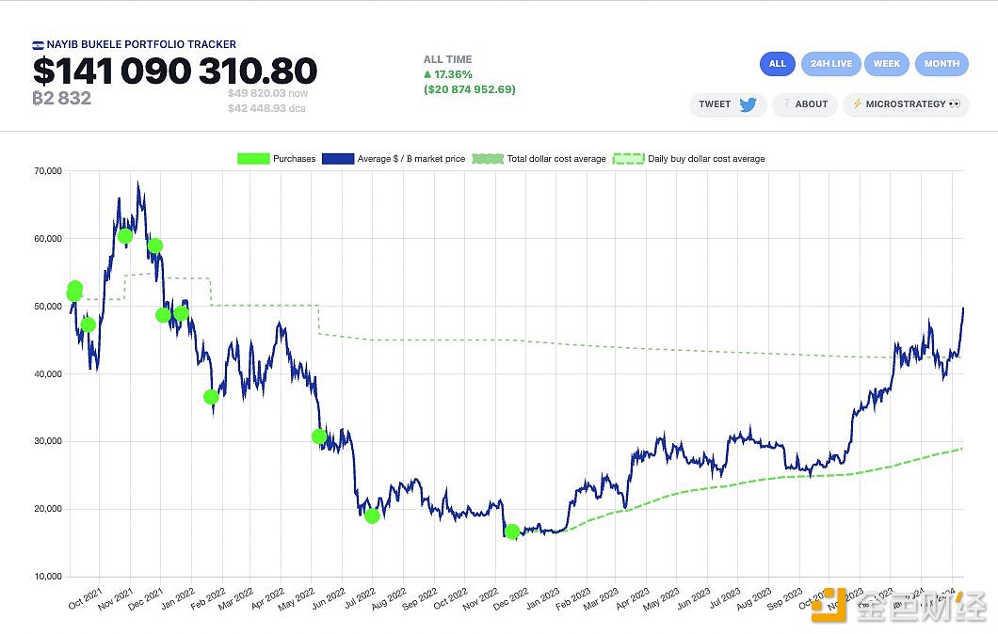Click the eyes emoji on MicroStrategy
The image size is (998, 634).
pos(954,104)
